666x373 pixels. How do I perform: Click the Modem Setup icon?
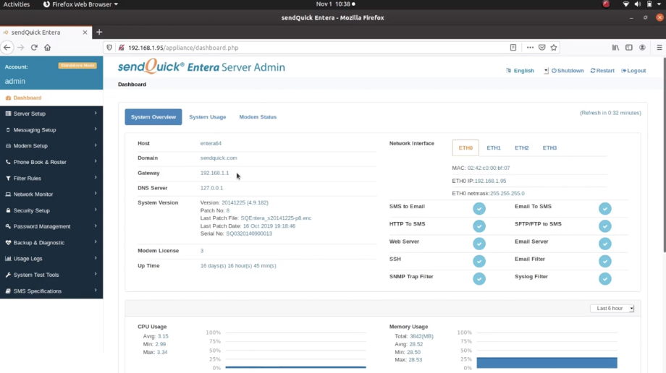8,146
